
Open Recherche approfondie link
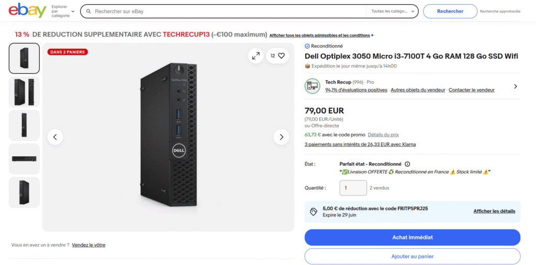[500, 11]
